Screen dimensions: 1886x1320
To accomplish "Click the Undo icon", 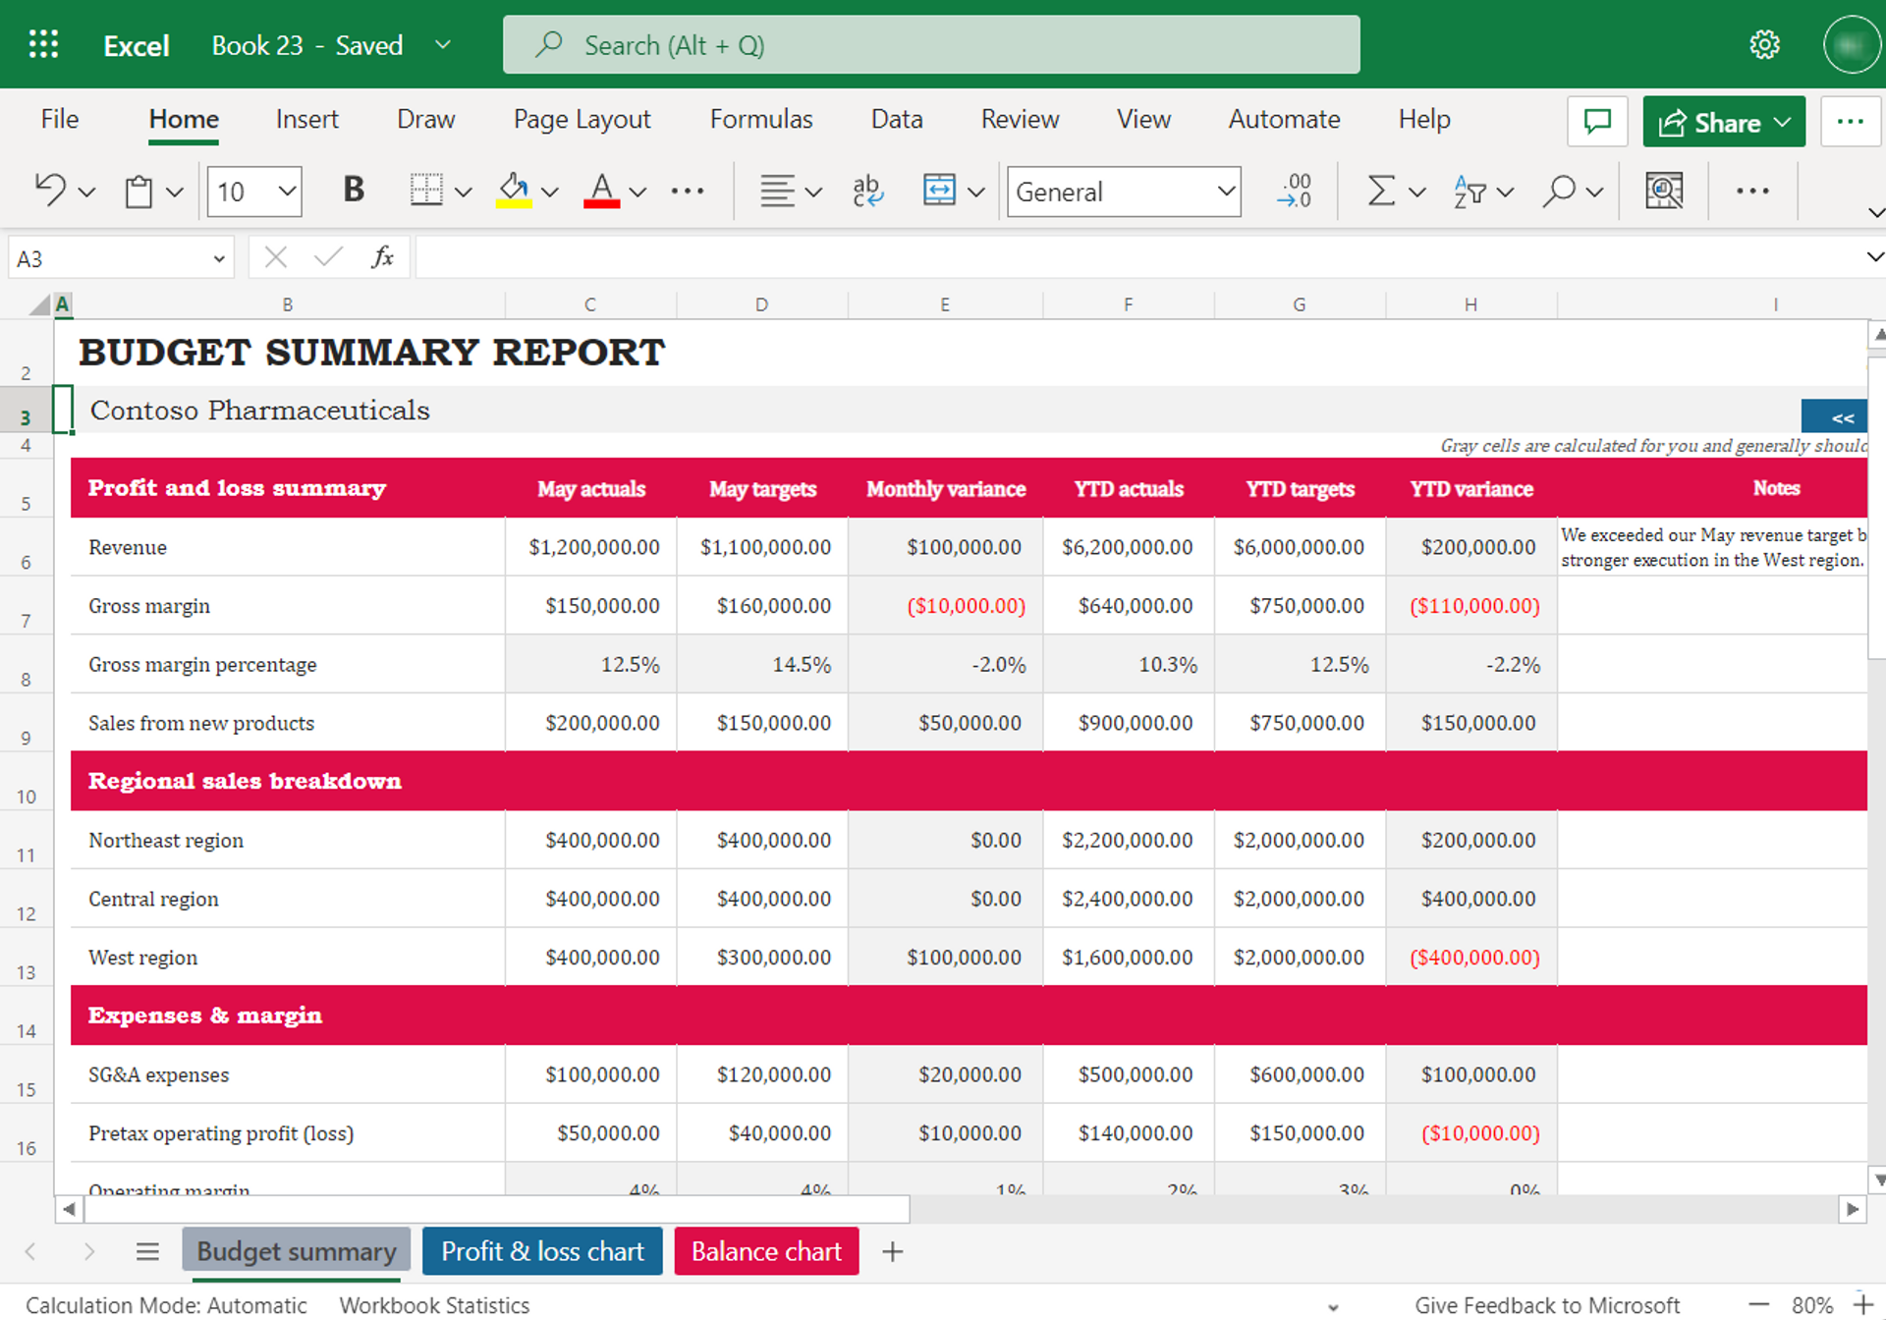I will pos(50,190).
